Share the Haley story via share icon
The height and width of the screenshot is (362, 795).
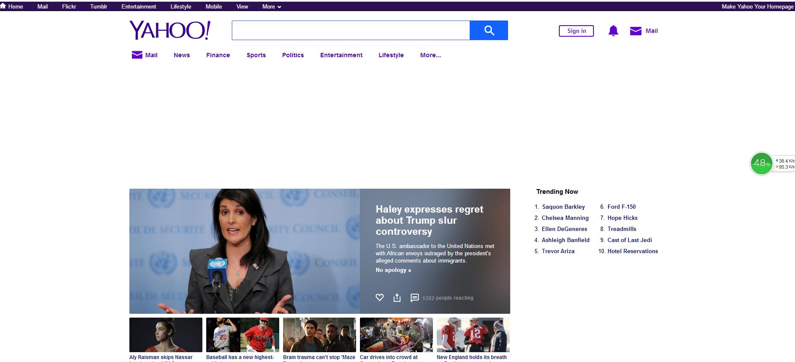pyautogui.click(x=397, y=298)
